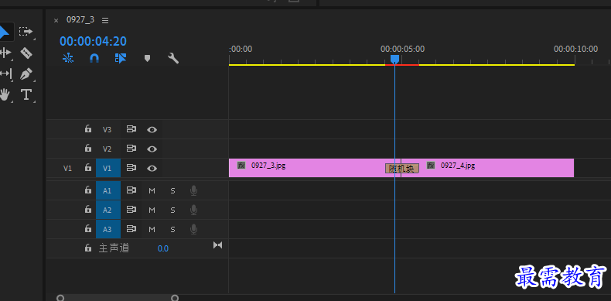Select the Hand tool
The height and width of the screenshot is (301, 611).
pos(5,94)
